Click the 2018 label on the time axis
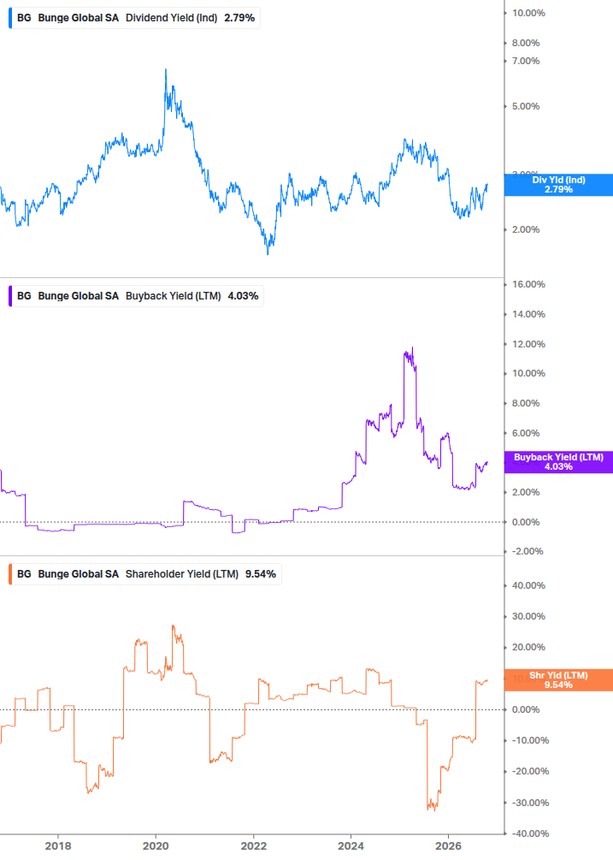Image resolution: width=613 pixels, height=860 pixels. click(x=58, y=845)
